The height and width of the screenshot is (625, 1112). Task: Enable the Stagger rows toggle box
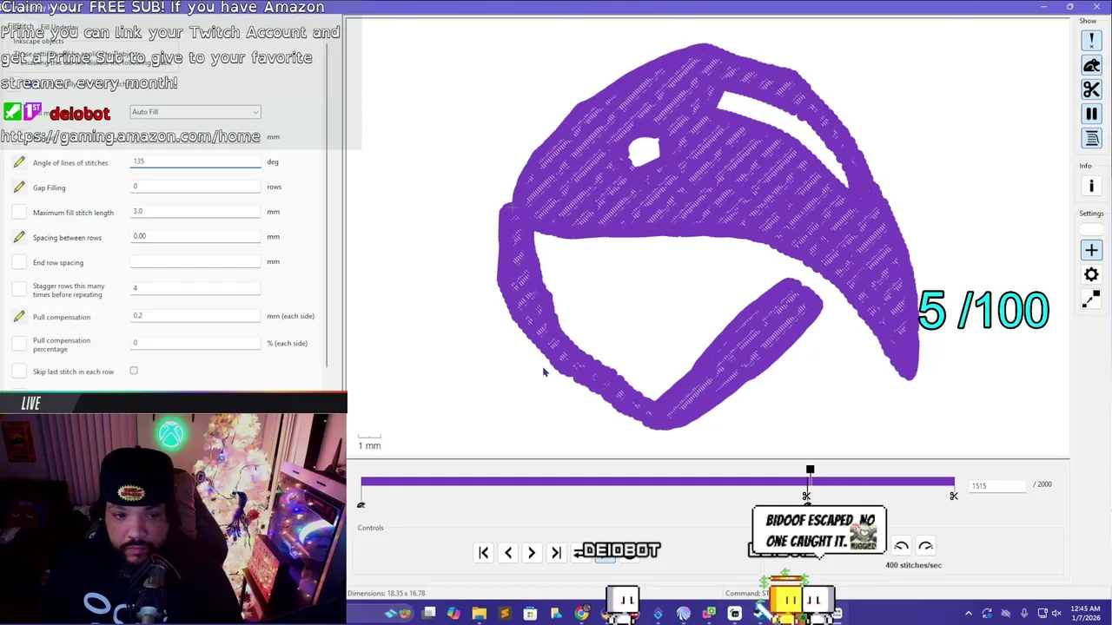[19, 290]
